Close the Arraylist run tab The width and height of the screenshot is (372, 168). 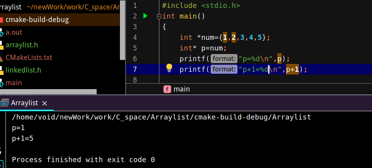click(x=44, y=103)
